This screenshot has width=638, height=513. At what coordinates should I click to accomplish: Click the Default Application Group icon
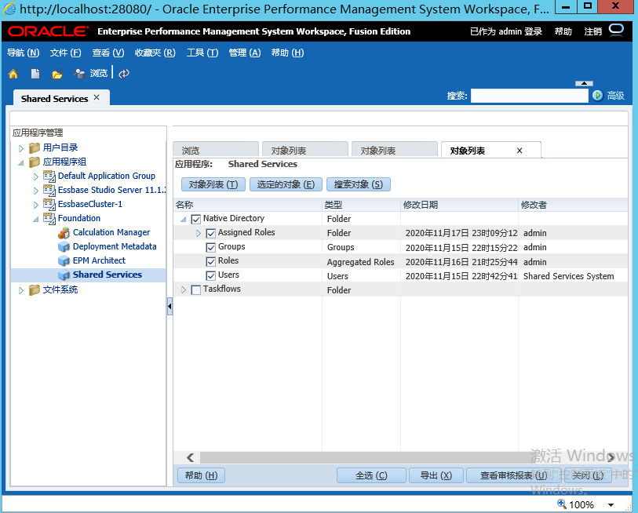pos(49,176)
